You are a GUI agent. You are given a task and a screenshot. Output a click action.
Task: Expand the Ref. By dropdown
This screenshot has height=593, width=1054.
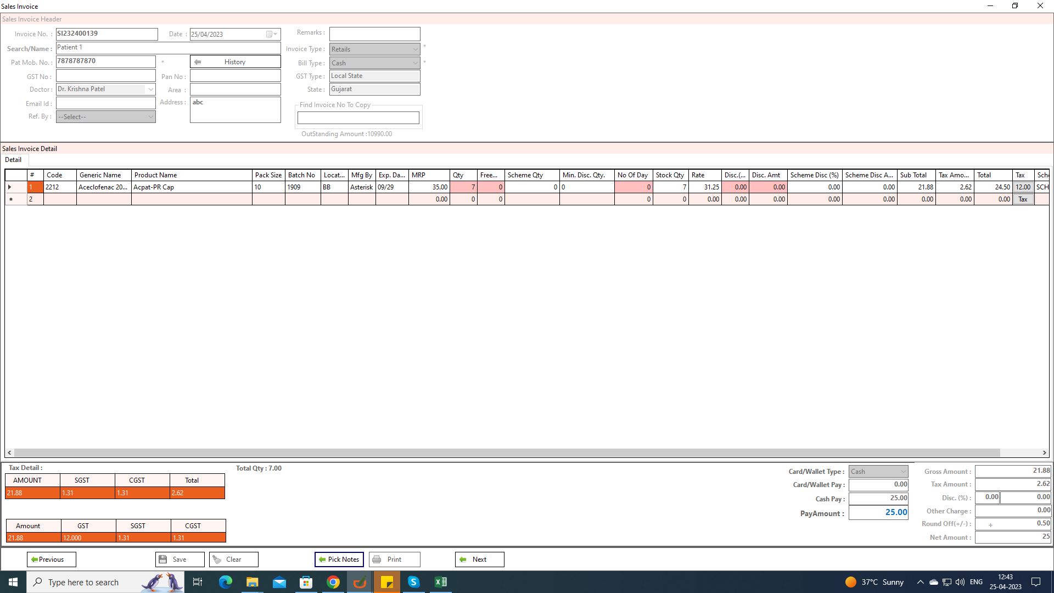pyautogui.click(x=150, y=117)
